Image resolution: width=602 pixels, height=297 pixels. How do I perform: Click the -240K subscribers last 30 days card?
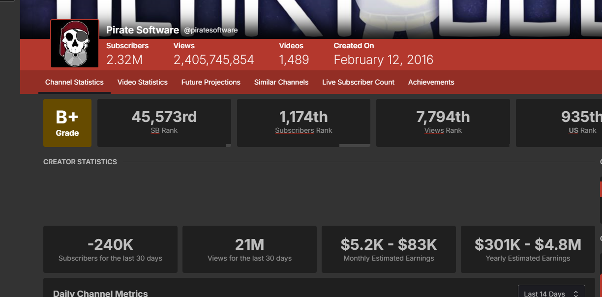[110, 249]
